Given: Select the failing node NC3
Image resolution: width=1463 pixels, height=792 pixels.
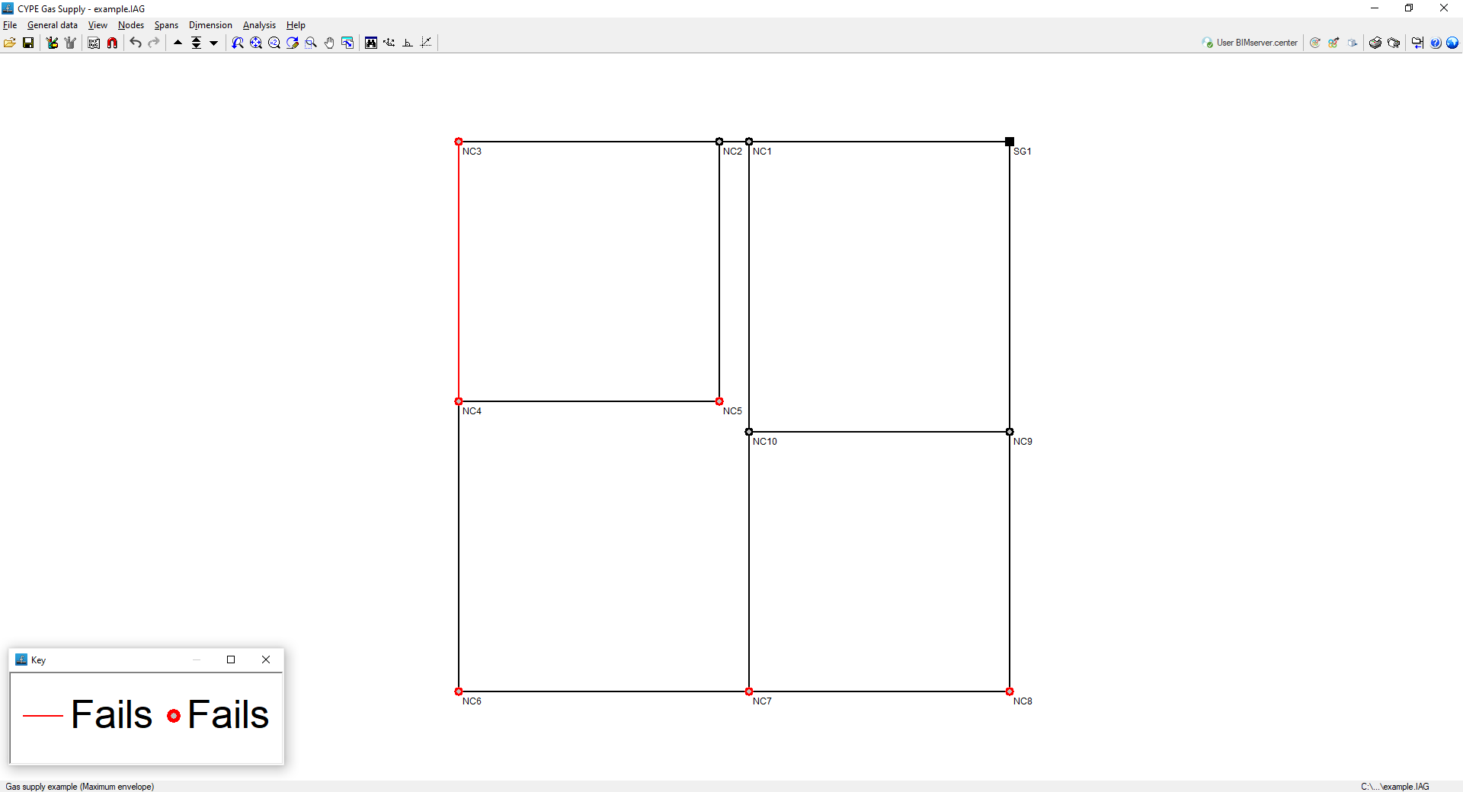Looking at the screenshot, I should (x=459, y=142).
